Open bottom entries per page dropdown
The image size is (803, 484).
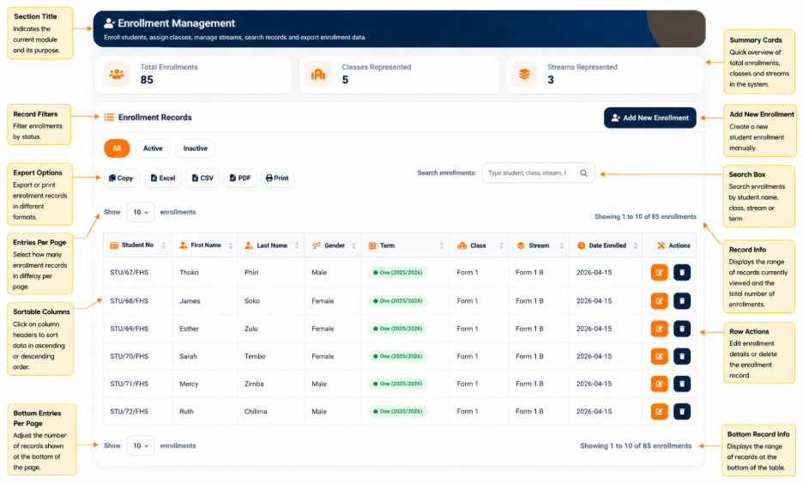[x=141, y=445]
